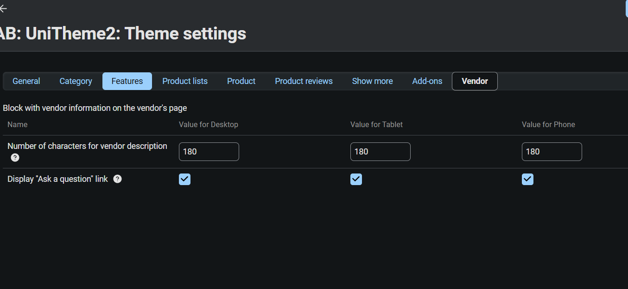Click the Vendor tab
The width and height of the screenshot is (628, 289).
pos(475,81)
